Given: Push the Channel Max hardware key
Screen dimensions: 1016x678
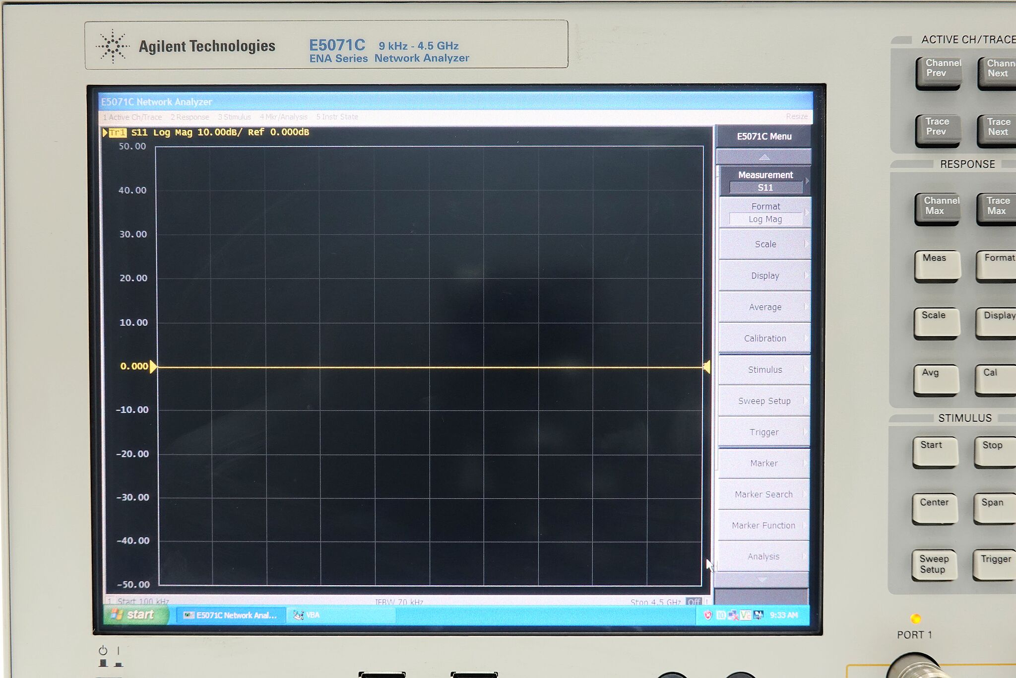Looking at the screenshot, I should pyautogui.click(x=937, y=209).
